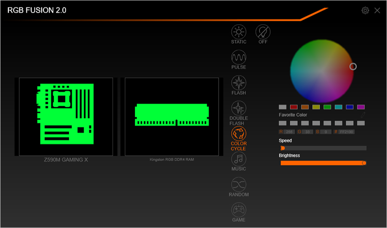Pick the magenta preset color swatch
Viewport: 387px width, 228px height.
tap(361, 107)
